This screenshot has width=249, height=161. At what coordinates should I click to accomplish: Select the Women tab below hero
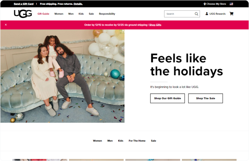97,141
